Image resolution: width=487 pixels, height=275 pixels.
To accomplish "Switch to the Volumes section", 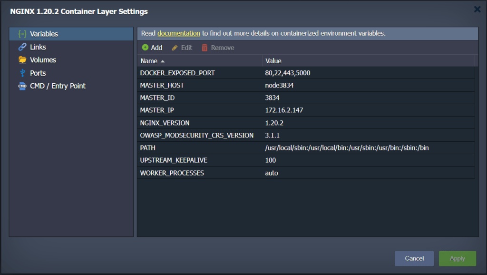I will coord(71,60).
